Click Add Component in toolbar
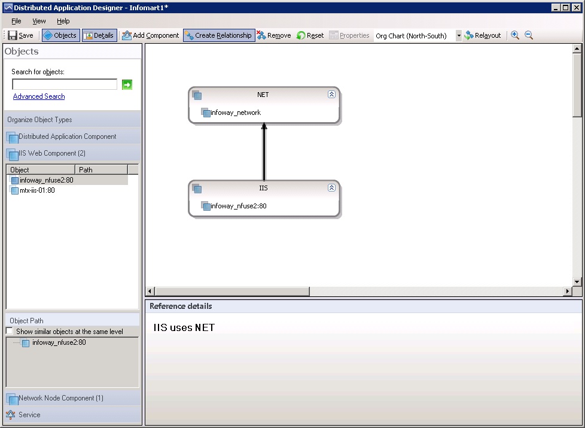This screenshot has width=585, height=428. click(x=151, y=35)
